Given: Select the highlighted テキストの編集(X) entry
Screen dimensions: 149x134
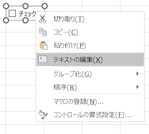Looking at the screenshot, I should point(90,59).
